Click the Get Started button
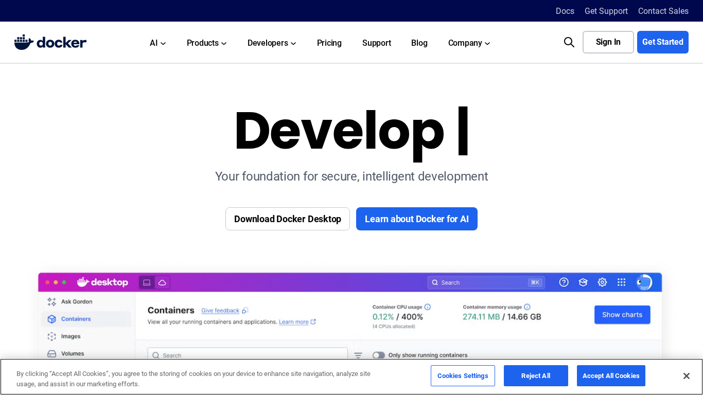The width and height of the screenshot is (703, 395). [663, 42]
